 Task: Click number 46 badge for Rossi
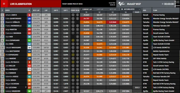pyautogui.click(x=29, y=76)
